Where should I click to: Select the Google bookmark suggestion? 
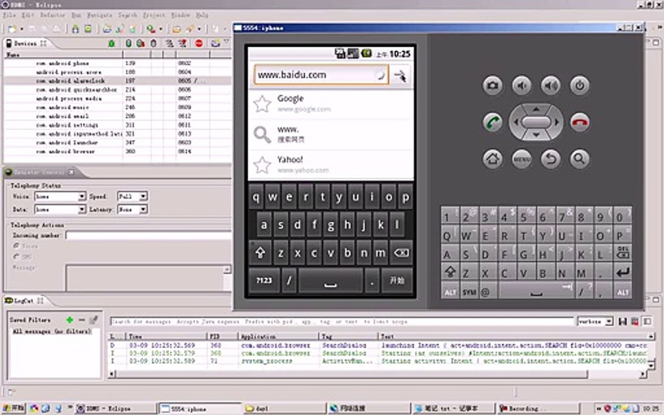tap(331, 103)
